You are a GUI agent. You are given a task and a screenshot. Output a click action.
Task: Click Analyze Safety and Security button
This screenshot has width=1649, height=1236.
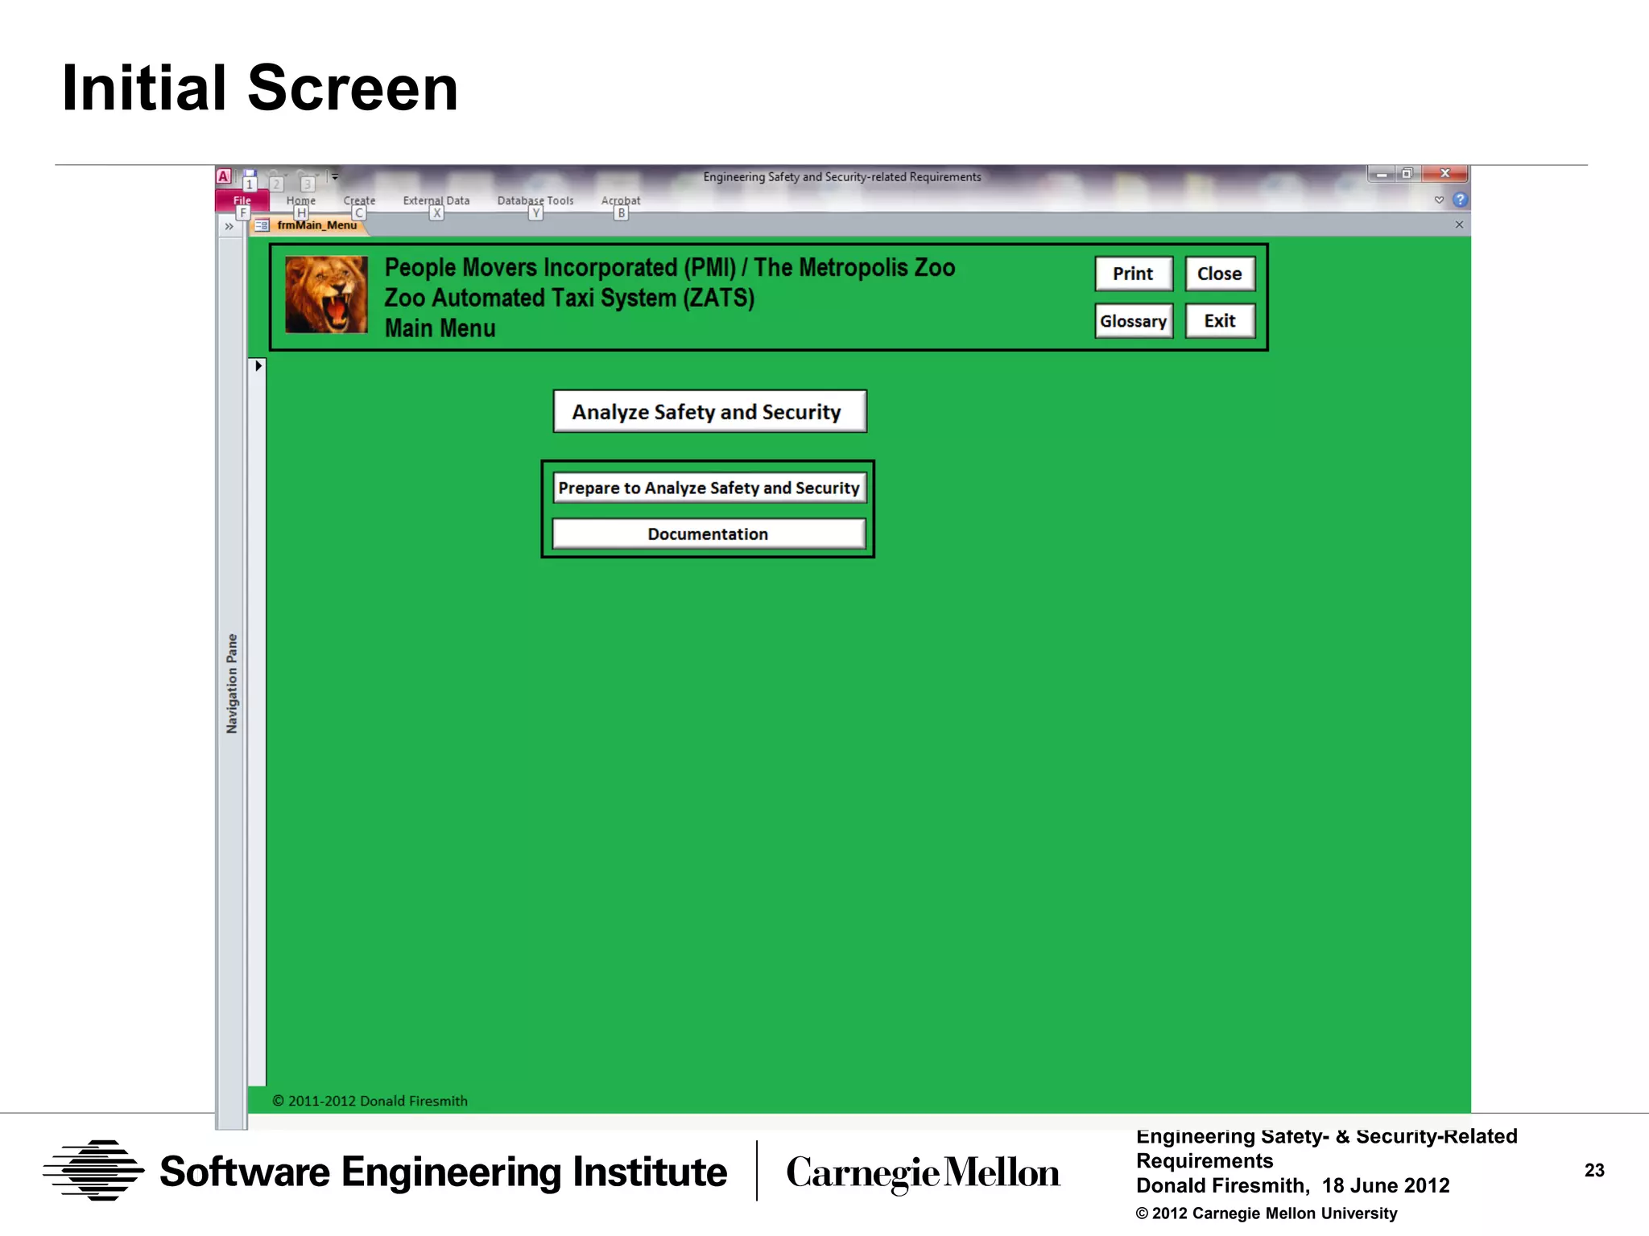click(709, 412)
